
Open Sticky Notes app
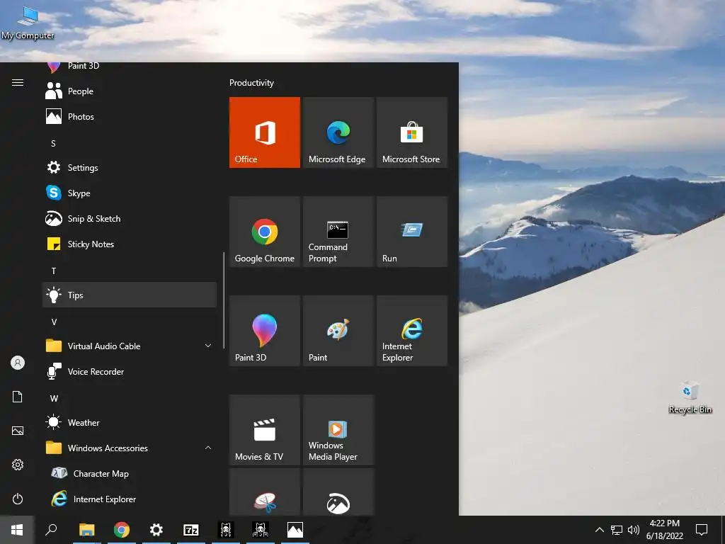[130, 244]
